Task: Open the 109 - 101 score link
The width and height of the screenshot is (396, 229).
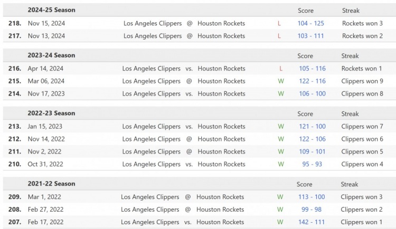Action: coord(312,152)
